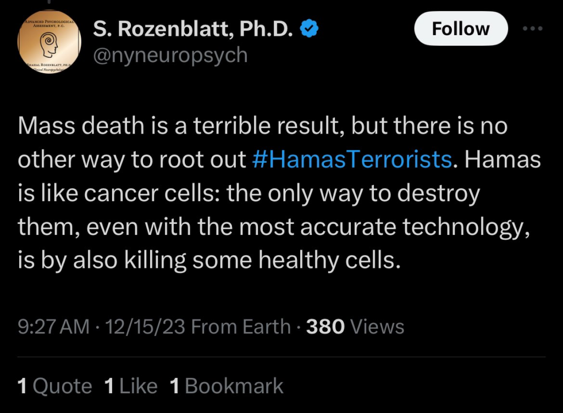Click the Follow button
Viewport: 563px width, 413px height.
461,29
